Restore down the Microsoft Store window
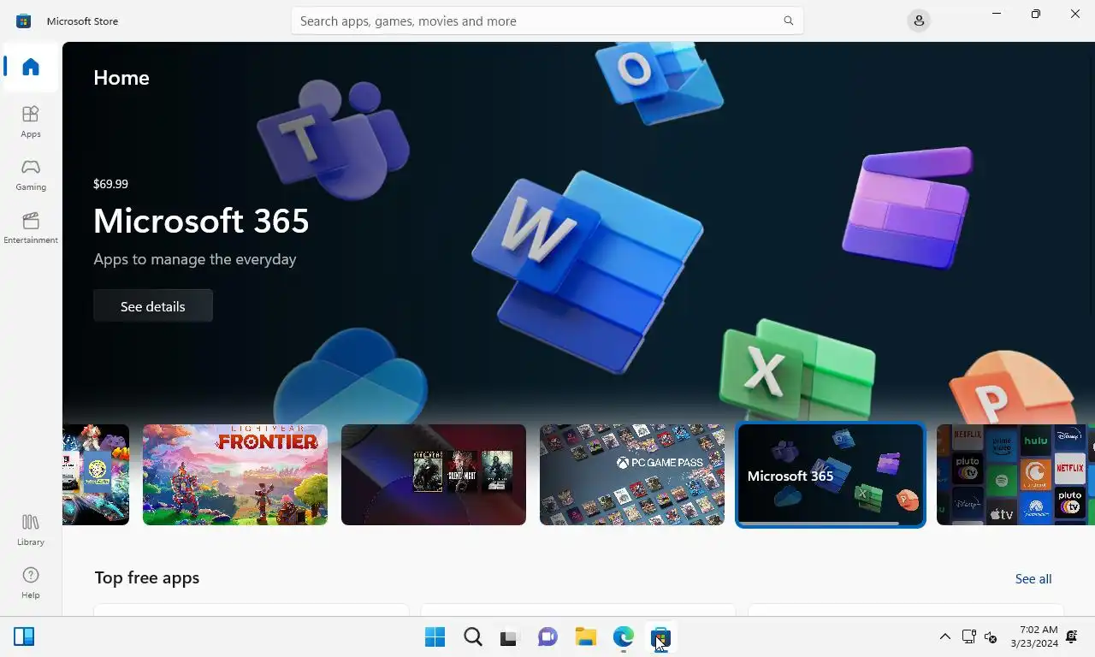 [x=1036, y=14]
